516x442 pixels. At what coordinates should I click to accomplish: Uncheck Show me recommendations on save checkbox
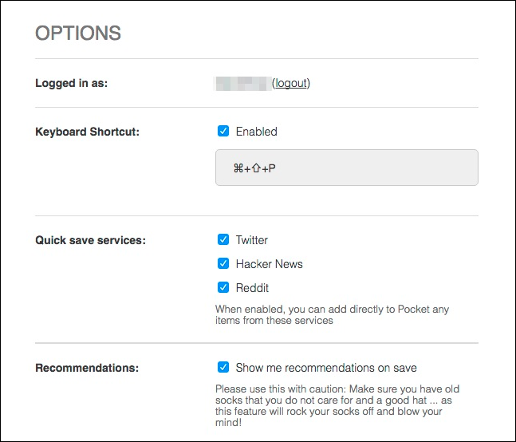coord(223,367)
